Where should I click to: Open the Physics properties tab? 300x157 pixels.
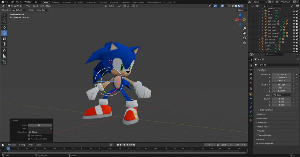point(251,107)
